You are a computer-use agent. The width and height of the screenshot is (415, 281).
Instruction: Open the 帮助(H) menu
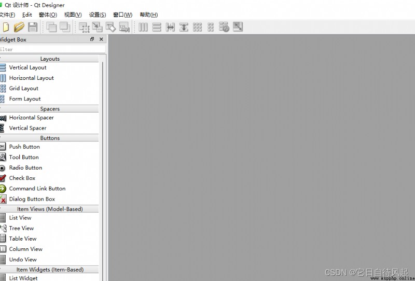(x=149, y=15)
